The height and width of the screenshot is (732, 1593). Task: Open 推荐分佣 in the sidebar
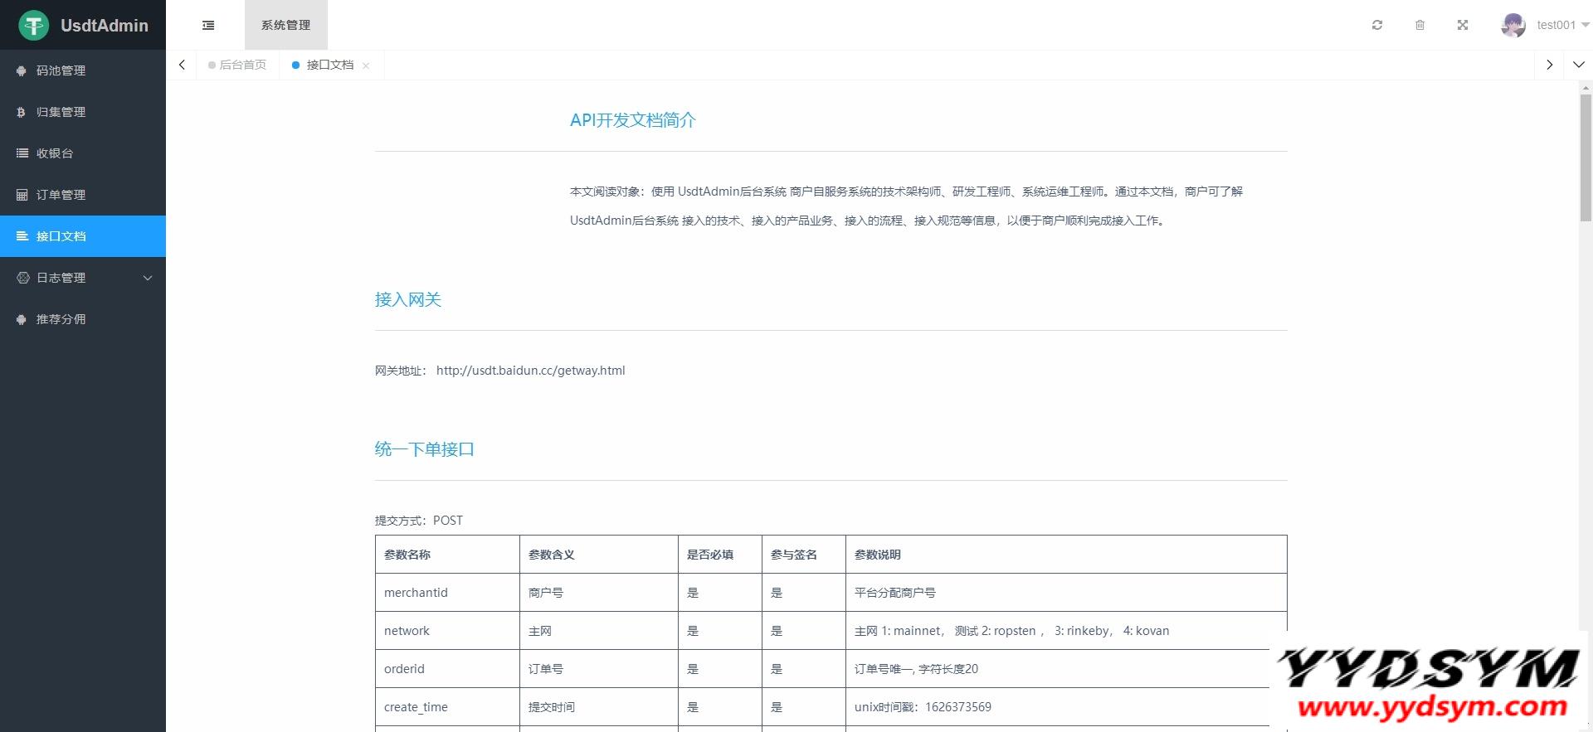[x=61, y=319]
